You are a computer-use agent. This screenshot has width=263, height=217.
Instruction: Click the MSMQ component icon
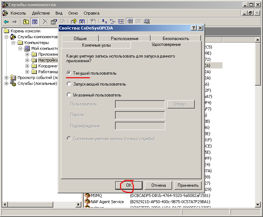point(88,195)
